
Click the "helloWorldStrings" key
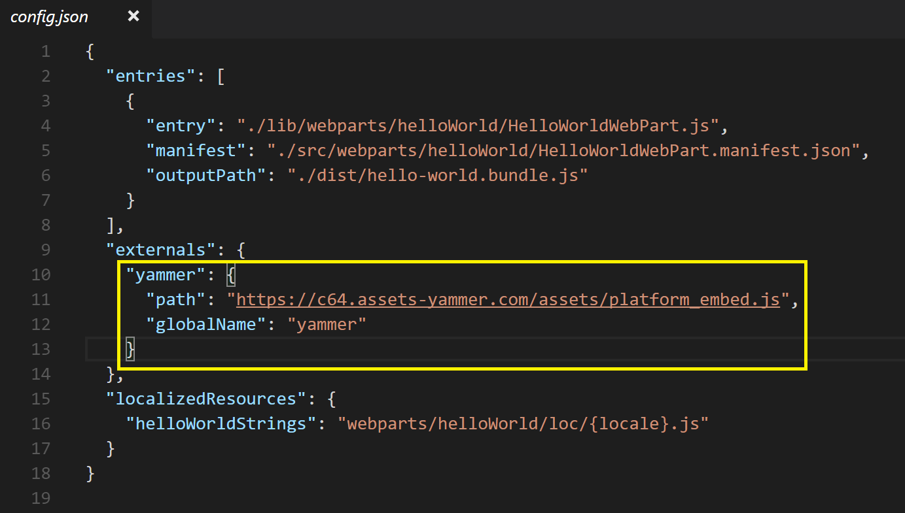(x=221, y=423)
